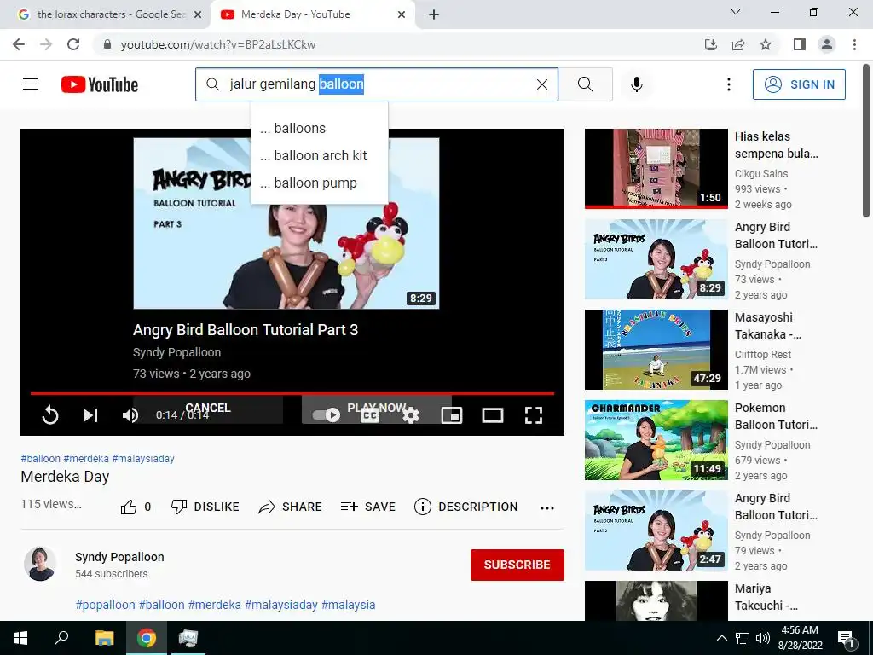The image size is (873, 655).
Task: Open the video DESCRIPTION
Action: [x=466, y=507]
